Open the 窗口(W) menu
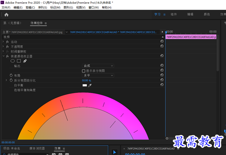This screenshot has width=226, height=155. point(94,8)
